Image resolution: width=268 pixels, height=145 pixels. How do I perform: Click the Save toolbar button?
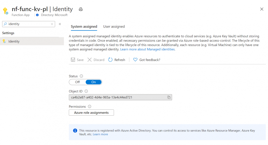pyautogui.click(x=77, y=60)
